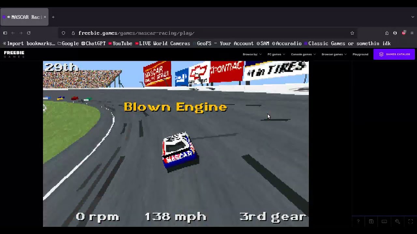The width and height of the screenshot is (417, 234).
Task: Click the Freebie Games logo
Action: pos(14,54)
